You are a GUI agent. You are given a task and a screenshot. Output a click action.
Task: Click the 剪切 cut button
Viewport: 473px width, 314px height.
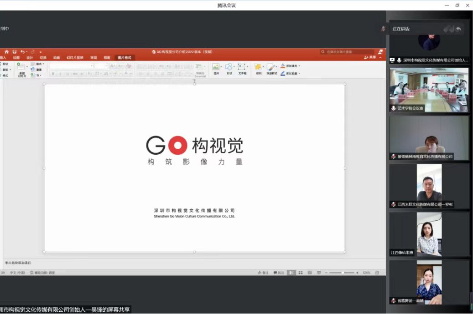[x=4, y=64]
